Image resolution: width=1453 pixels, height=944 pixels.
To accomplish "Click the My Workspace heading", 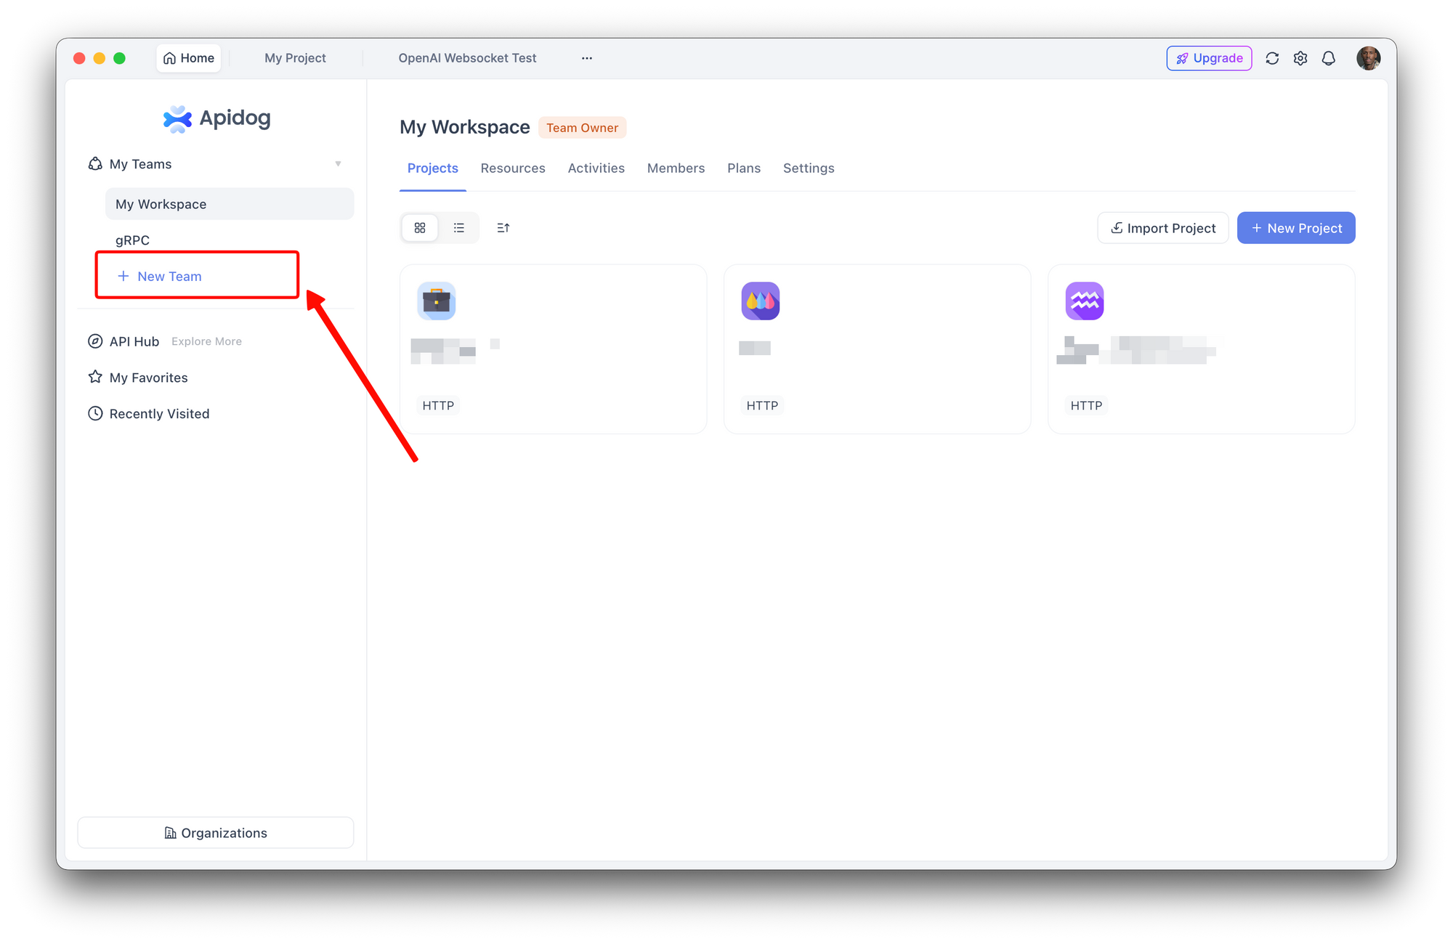I will pos(465,127).
